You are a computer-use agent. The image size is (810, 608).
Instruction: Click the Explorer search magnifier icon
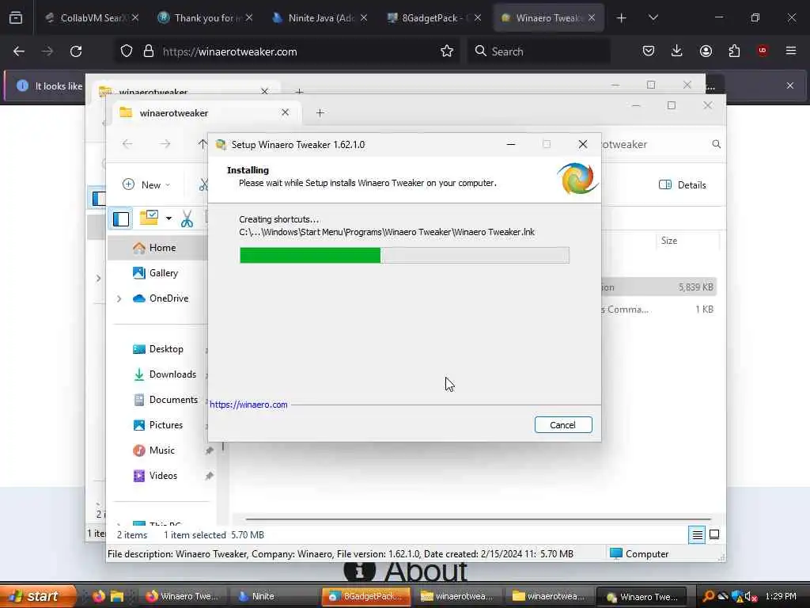pos(716,144)
